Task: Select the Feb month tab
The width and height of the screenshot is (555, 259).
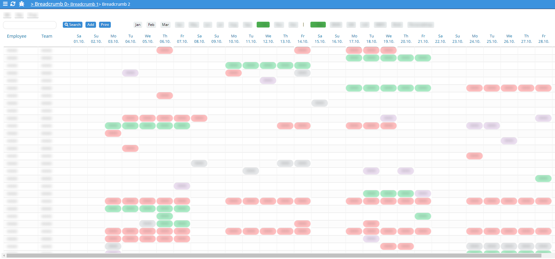Action: (x=151, y=25)
